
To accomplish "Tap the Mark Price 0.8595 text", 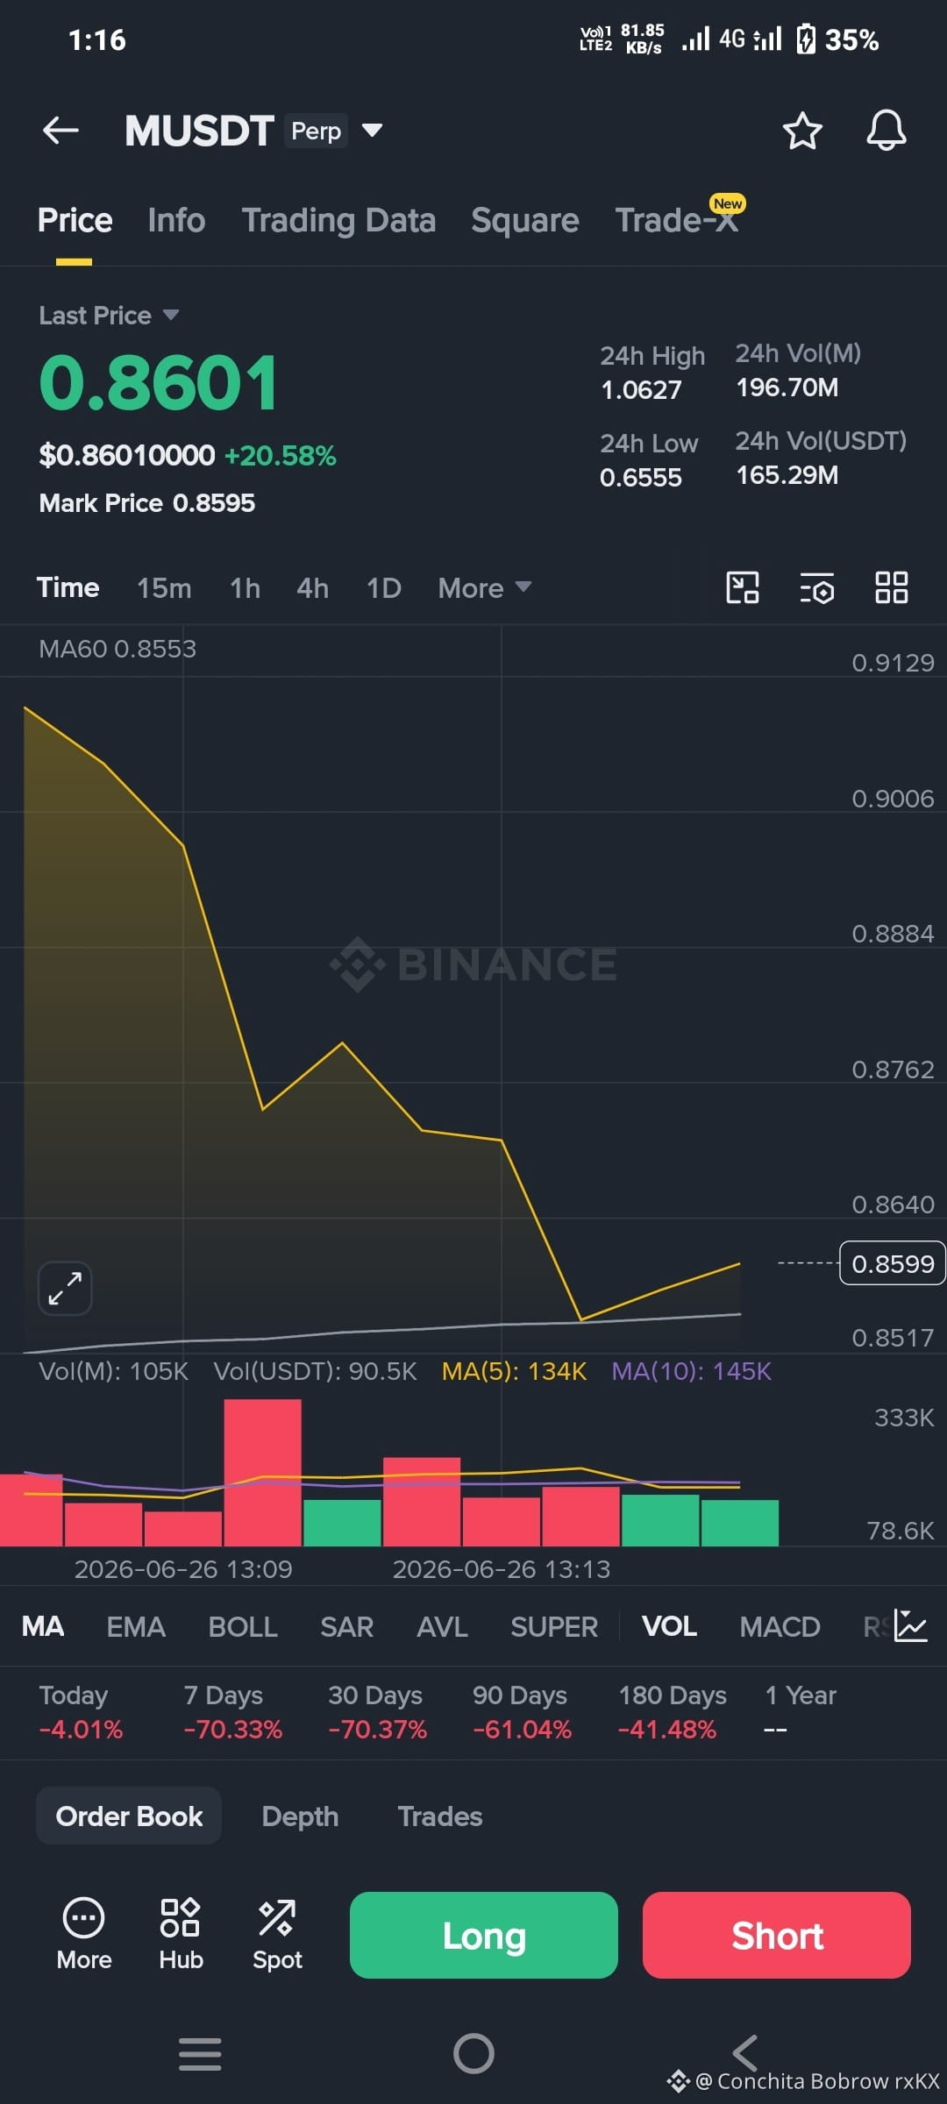I will point(147,503).
